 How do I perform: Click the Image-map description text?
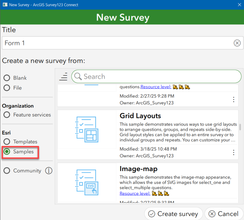click(x=175, y=182)
